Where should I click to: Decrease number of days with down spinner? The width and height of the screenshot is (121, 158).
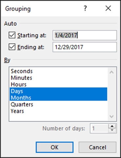point(112,130)
